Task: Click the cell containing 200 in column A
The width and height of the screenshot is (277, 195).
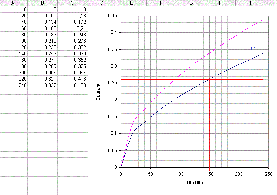Action: pos(14,72)
